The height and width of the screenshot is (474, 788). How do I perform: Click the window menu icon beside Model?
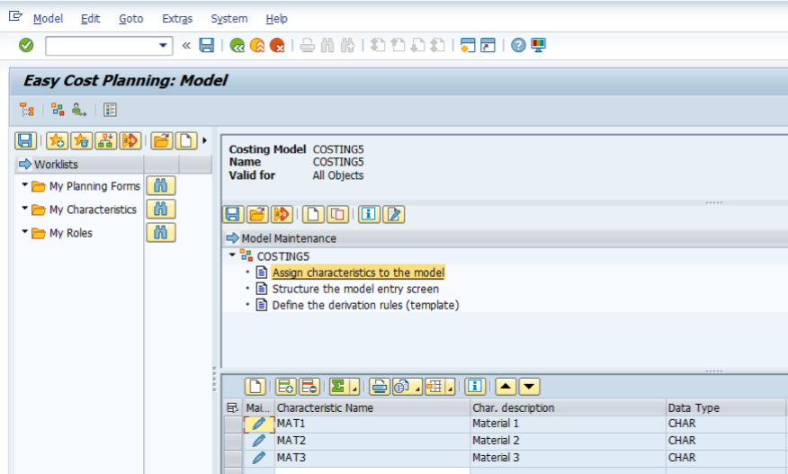coord(15,16)
